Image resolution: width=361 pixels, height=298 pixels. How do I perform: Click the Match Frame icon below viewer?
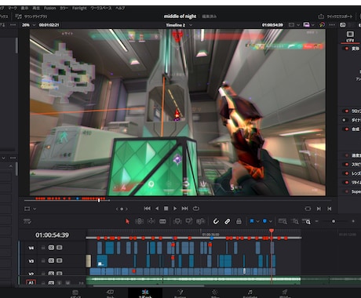[x=308, y=209]
